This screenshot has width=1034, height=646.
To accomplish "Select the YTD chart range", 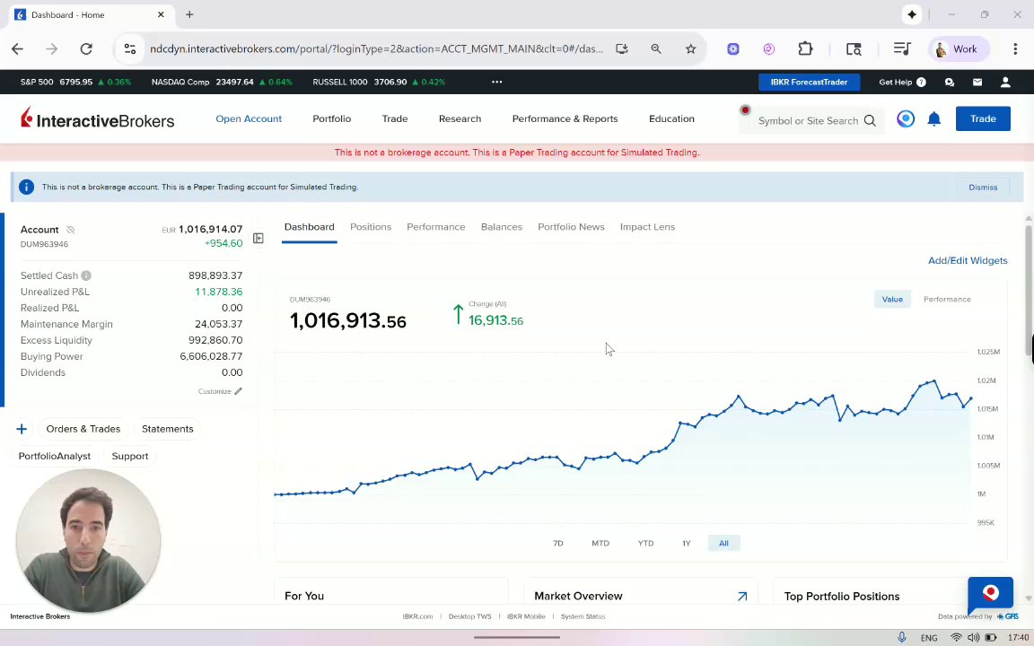I will coord(645,543).
